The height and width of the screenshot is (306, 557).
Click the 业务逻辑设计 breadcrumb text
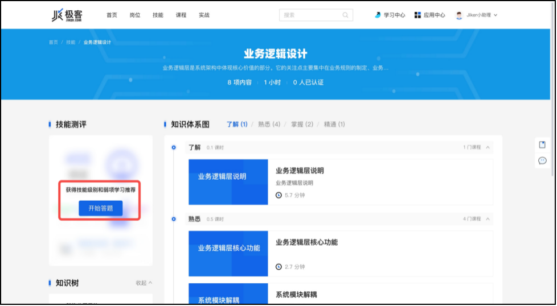tap(97, 42)
